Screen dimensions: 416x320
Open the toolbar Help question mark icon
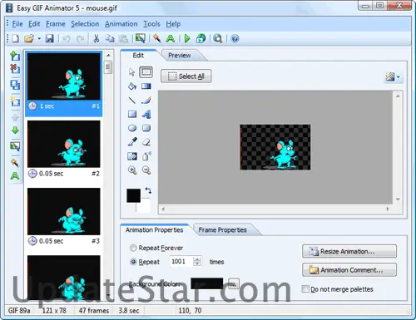click(235, 38)
